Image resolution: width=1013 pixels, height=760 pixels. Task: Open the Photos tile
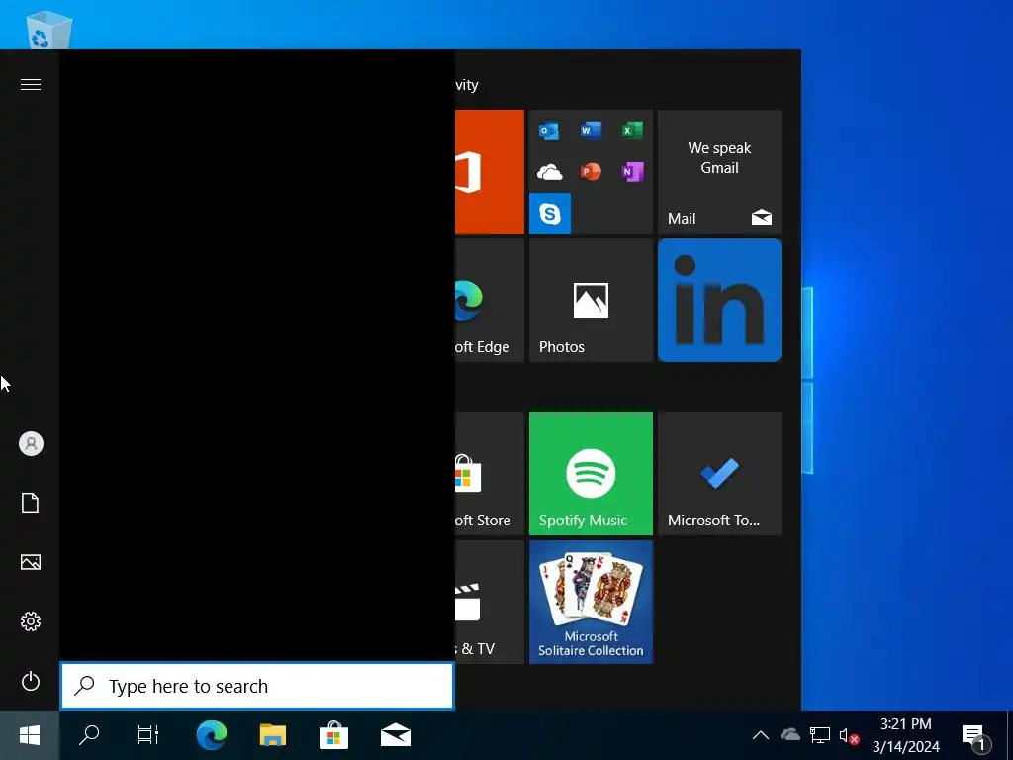[x=591, y=300]
